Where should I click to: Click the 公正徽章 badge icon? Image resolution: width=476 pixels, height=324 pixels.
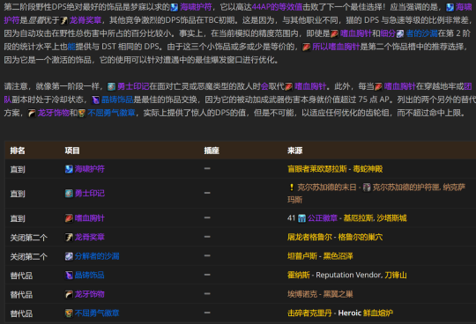[301, 218]
